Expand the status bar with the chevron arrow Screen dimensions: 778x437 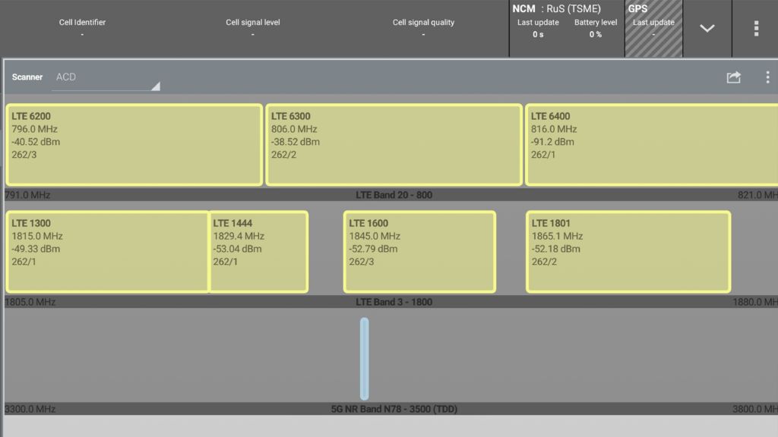point(707,28)
